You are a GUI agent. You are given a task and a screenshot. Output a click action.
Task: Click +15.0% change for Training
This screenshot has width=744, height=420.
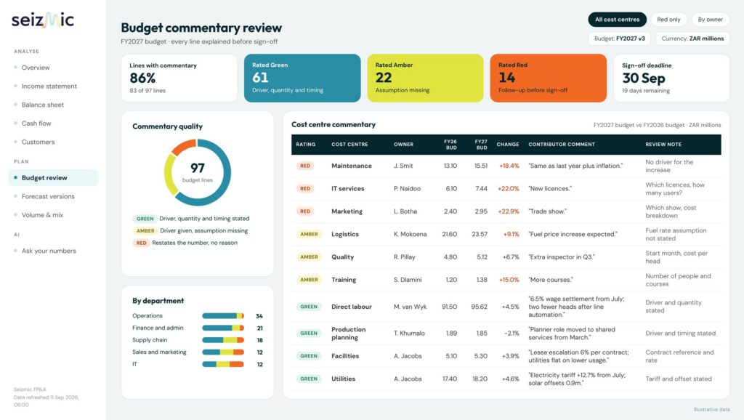[x=509, y=280]
